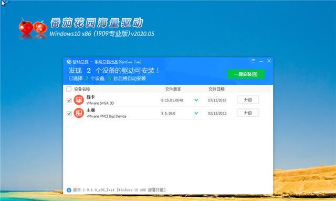Image resolution: width=336 pixels, height=201 pixels.
Task: Uncheck the VMware SVGA 3D checkbox
Action: tap(69, 100)
